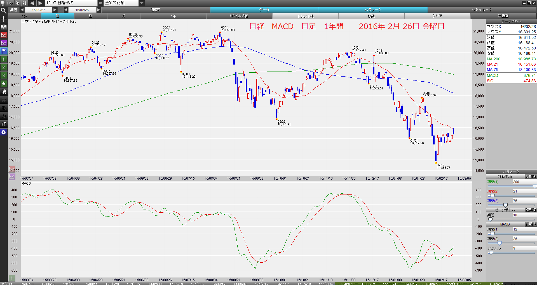The image size is (537, 285).
Task: Toggle the purple chart indicator icon
Action: [4, 43]
